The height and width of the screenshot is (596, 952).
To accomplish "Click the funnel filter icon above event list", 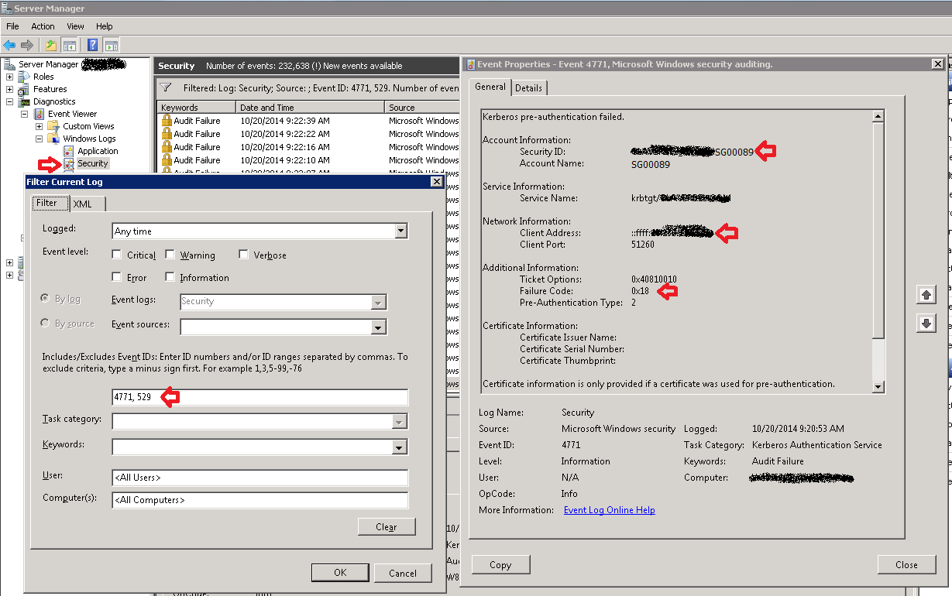I will (167, 87).
